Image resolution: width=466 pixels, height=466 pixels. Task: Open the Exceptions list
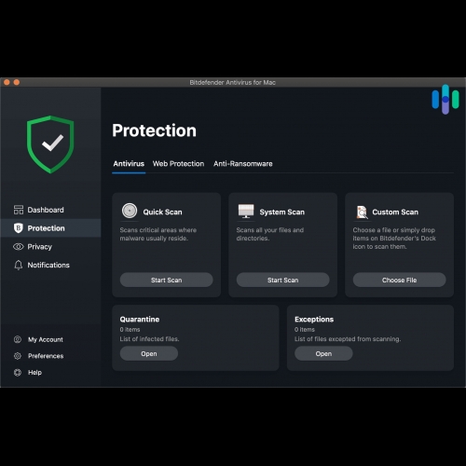(323, 353)
